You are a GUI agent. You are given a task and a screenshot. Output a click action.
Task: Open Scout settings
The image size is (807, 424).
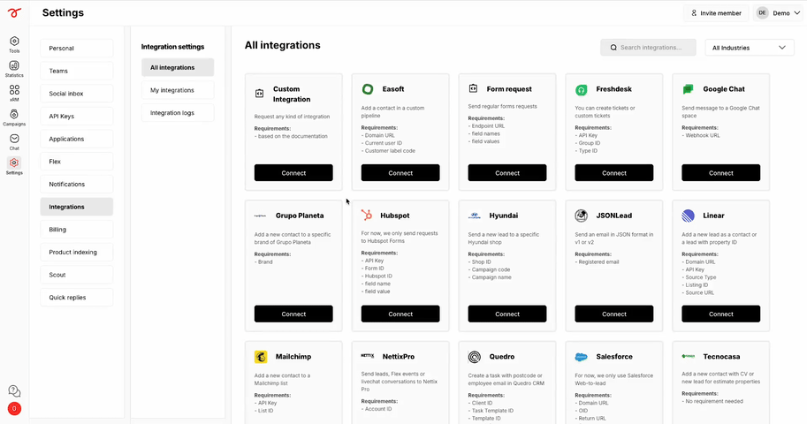(x=77, y=275)
